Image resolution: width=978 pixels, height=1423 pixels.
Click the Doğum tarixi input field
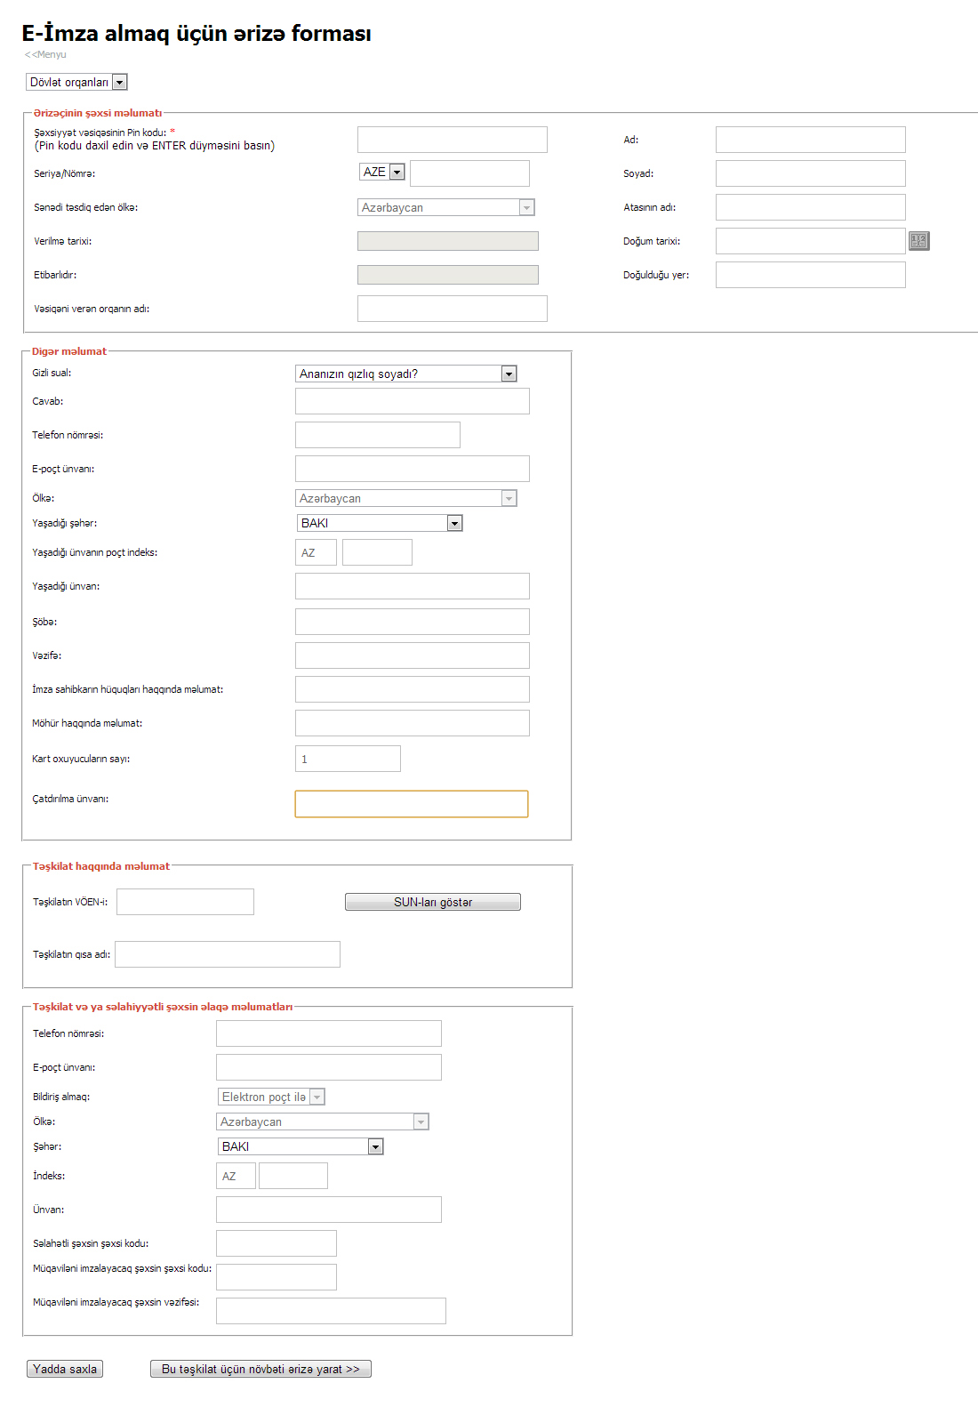tap(811, 241)
